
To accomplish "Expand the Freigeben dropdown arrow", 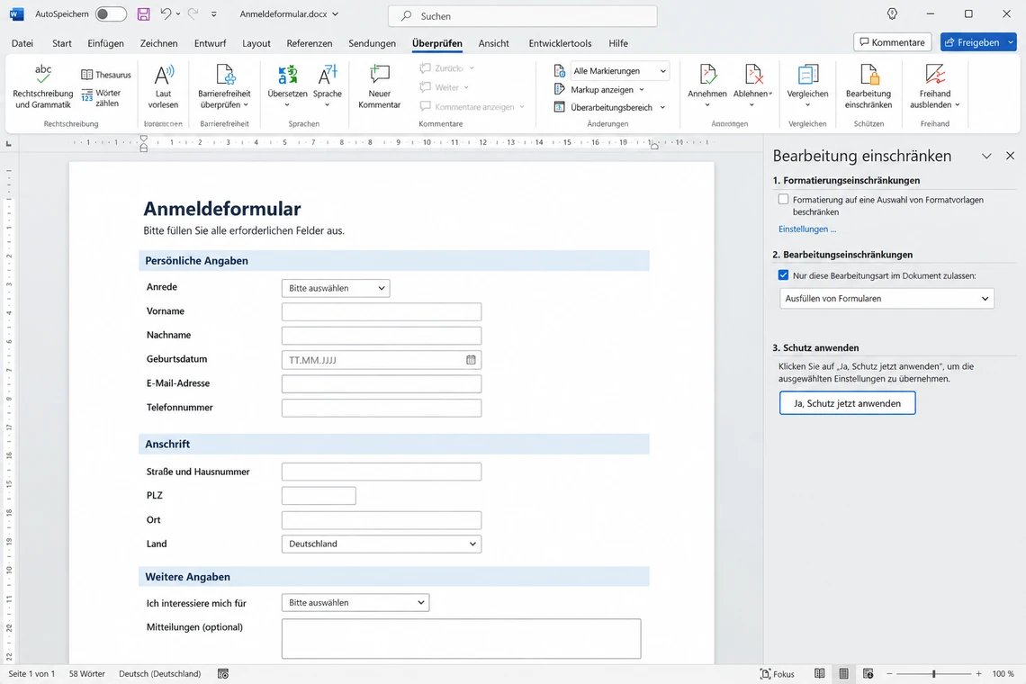I will point(1011,42).
